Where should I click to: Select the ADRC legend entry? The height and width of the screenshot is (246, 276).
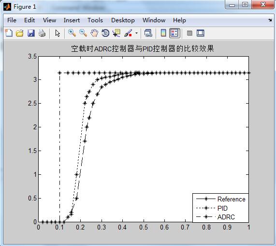click(216, 217)
